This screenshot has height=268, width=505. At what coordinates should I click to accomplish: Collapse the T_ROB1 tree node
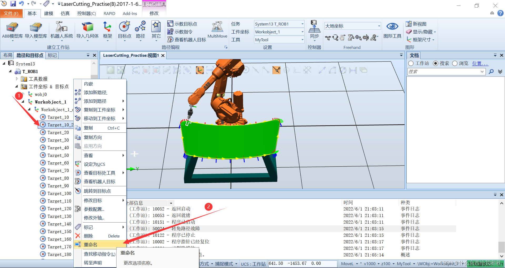pos(10,71)
